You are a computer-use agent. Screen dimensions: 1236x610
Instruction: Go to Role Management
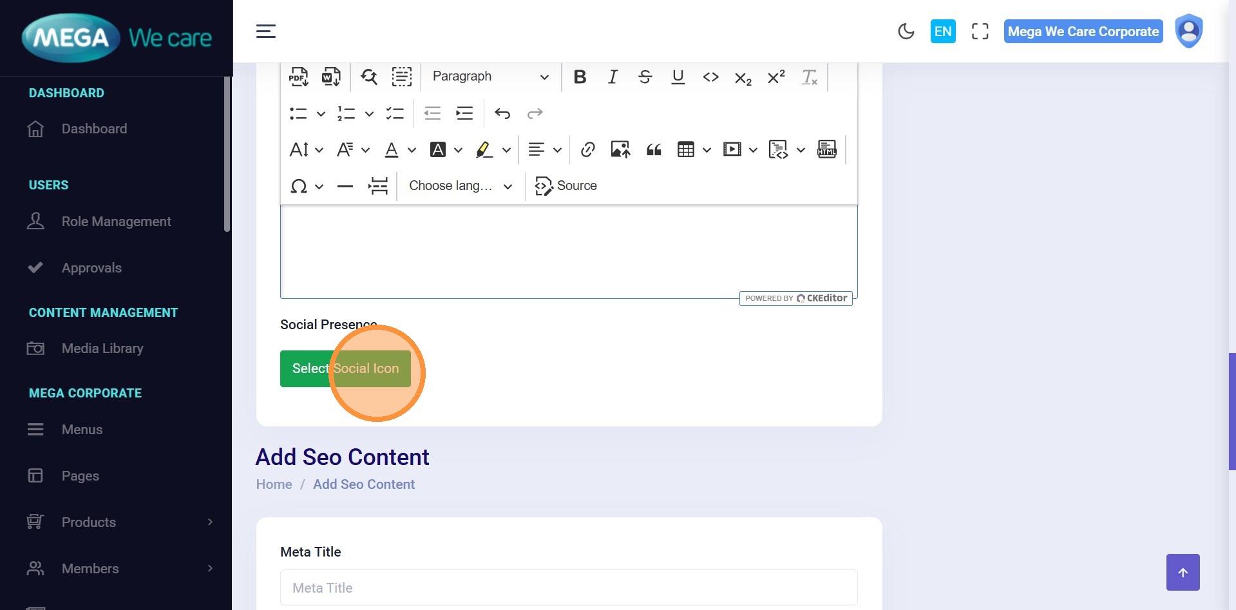(x=116, y=222)
